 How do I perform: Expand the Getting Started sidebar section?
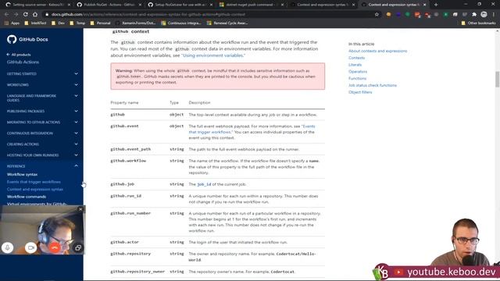tap(42, 74)
